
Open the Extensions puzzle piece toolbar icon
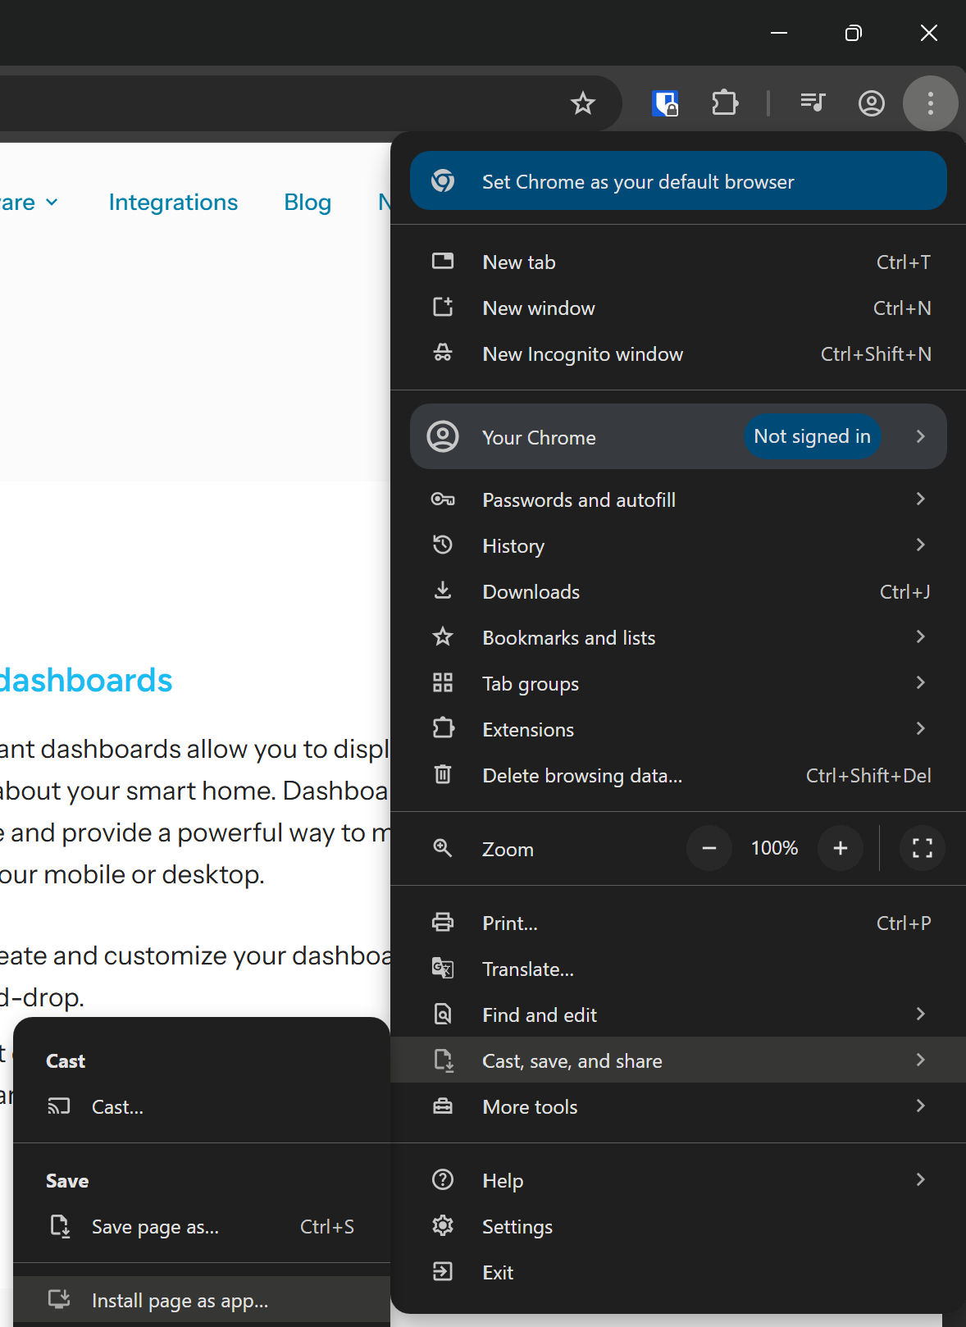[x=725, y=103]
